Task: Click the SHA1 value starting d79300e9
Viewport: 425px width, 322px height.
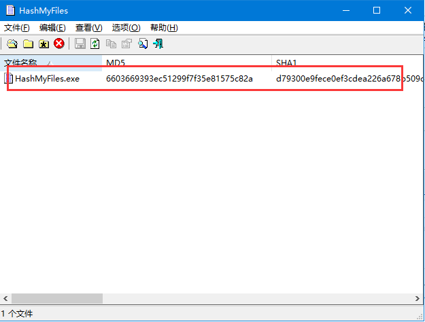Action: click(x=350, y=79)
